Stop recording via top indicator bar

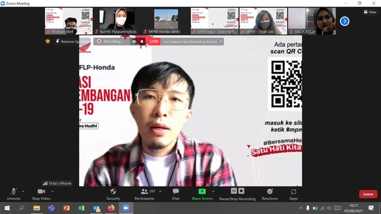pyautogui.click(x=142, y=42)
